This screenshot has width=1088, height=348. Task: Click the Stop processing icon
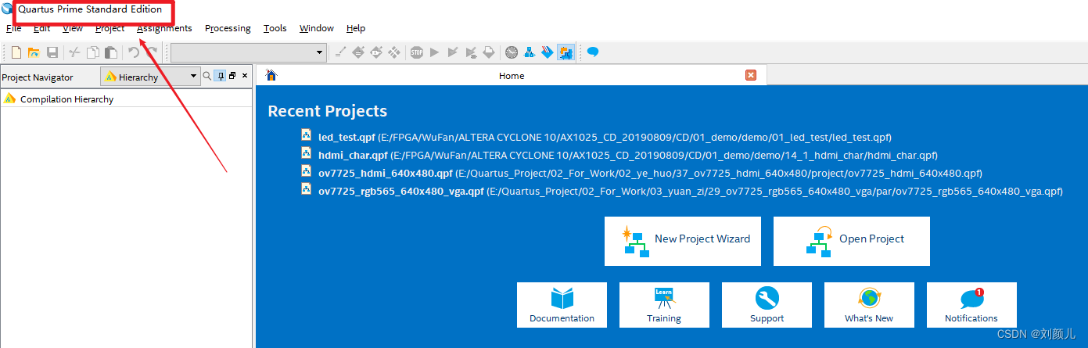pos(417,52)
